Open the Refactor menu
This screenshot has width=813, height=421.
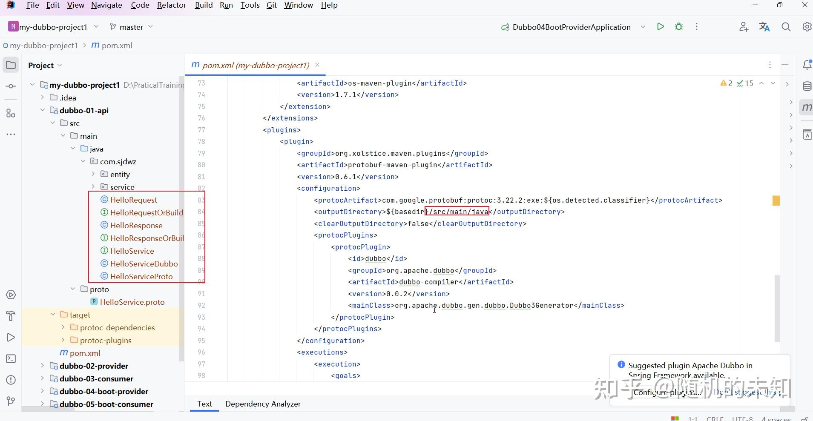[x=171, y=5]
